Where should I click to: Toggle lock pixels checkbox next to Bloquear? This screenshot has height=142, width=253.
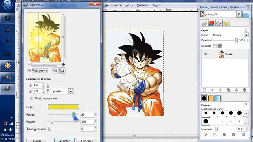click(215, 46)
